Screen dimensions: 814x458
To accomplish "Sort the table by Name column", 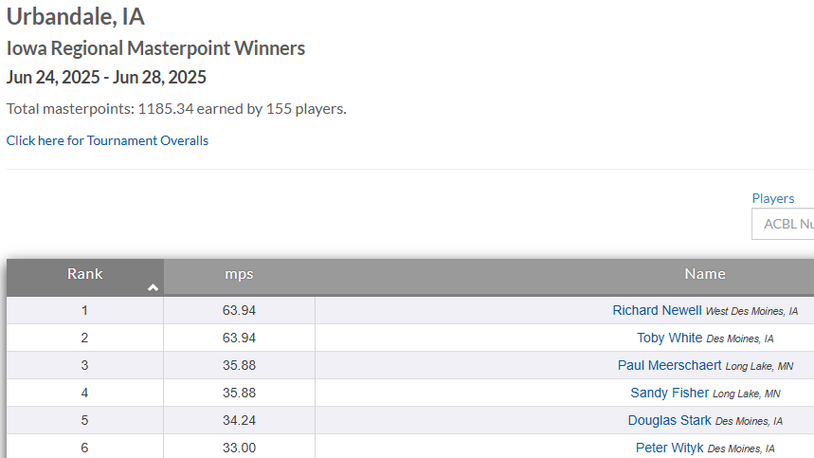I will (704, 275).
